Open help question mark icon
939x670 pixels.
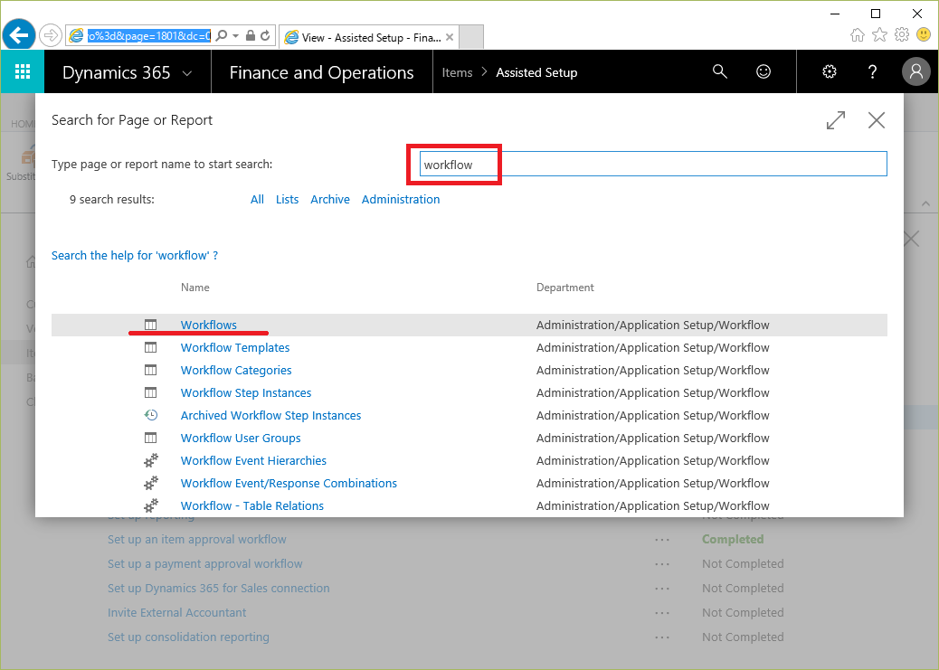pos(873,71)
